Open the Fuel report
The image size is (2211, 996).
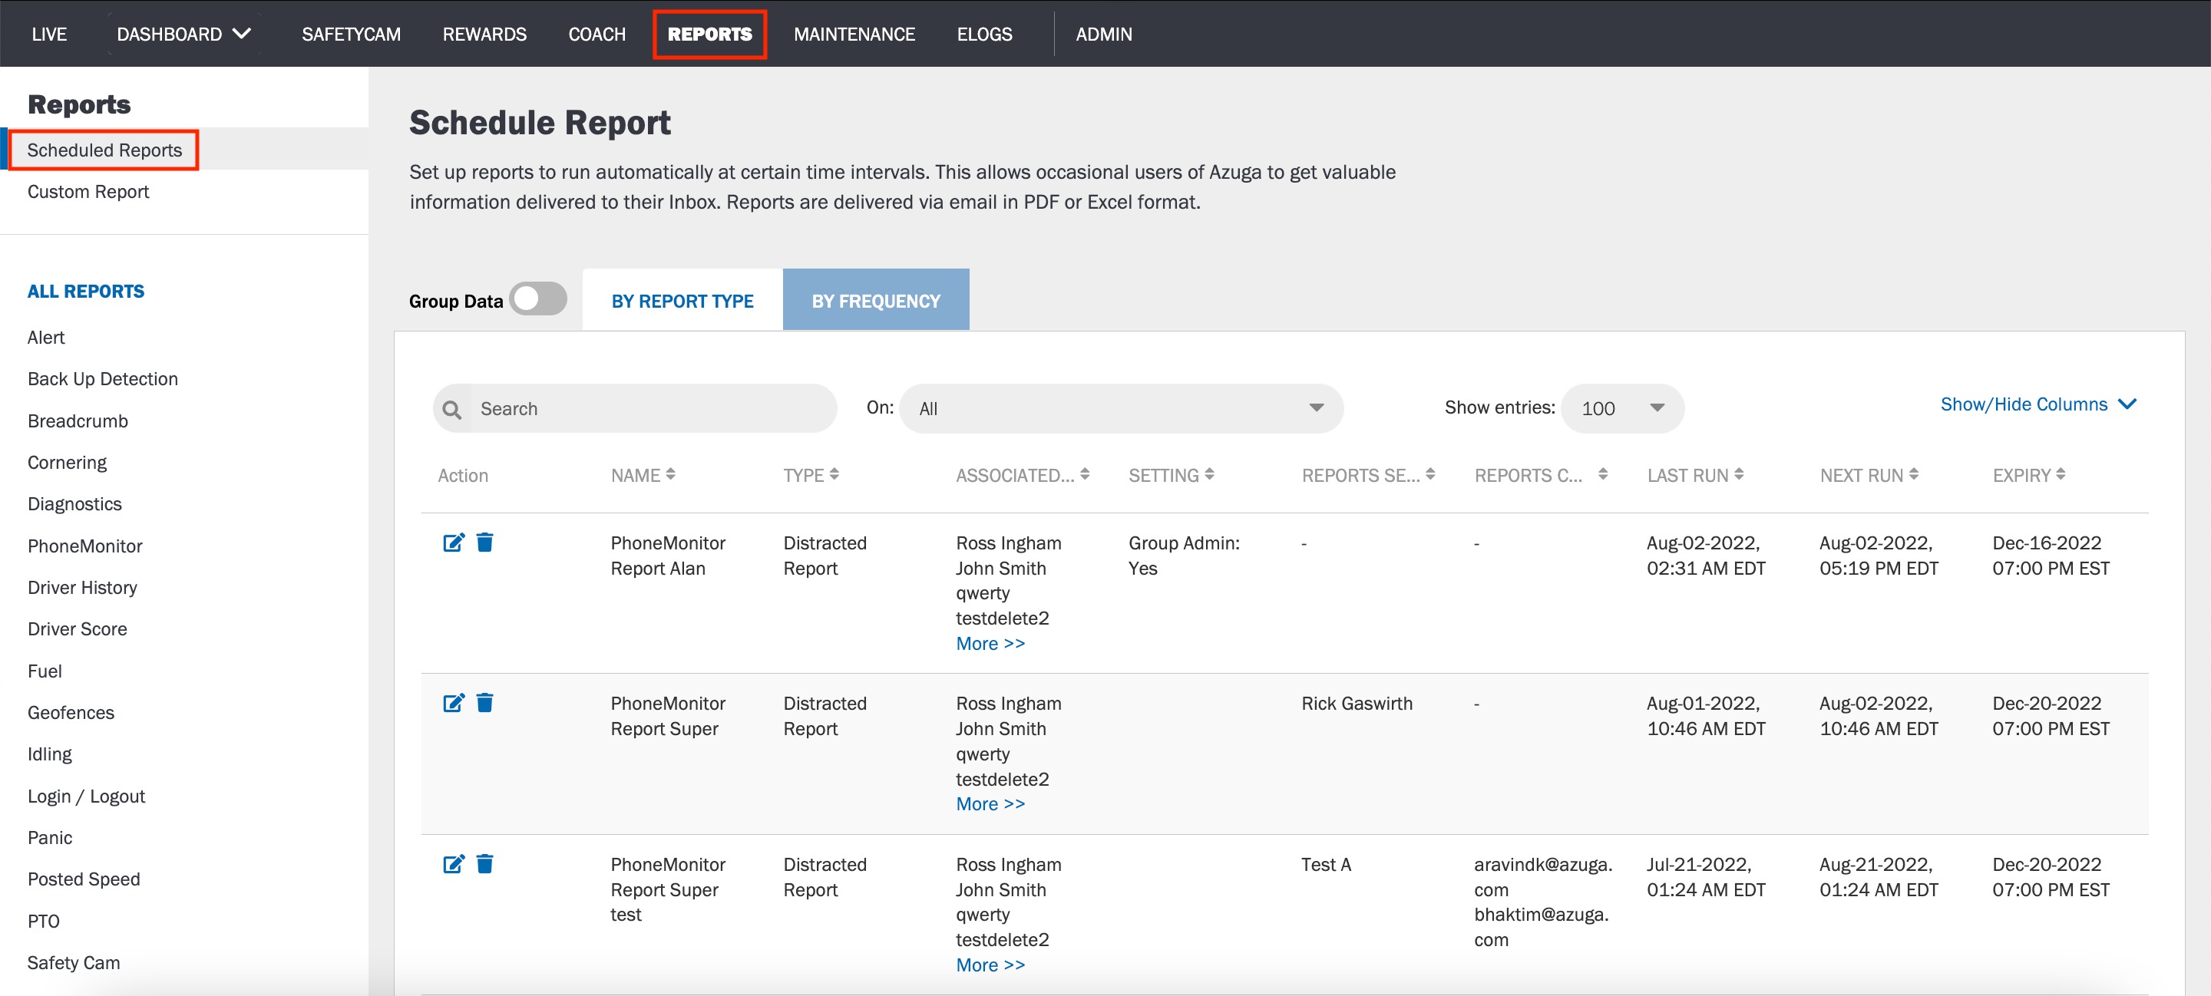(x=45, y=671)
